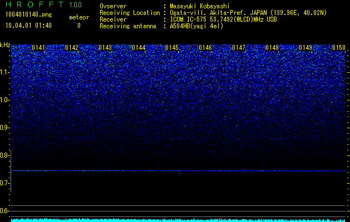The height and width of the screenshot is (222, 350).
Task: Click the timestamp 10.04.01 01:40
Action: pyautogui.click(x=28, y=26)
